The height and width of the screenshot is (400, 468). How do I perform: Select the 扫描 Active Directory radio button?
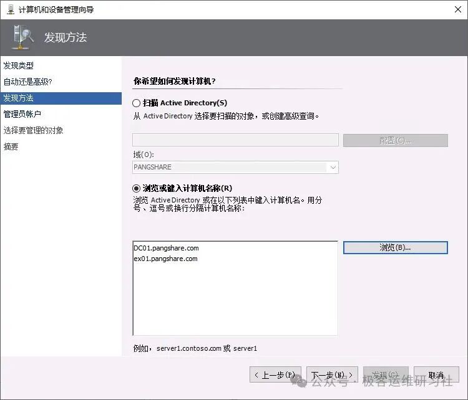click(x=137, y=103)
